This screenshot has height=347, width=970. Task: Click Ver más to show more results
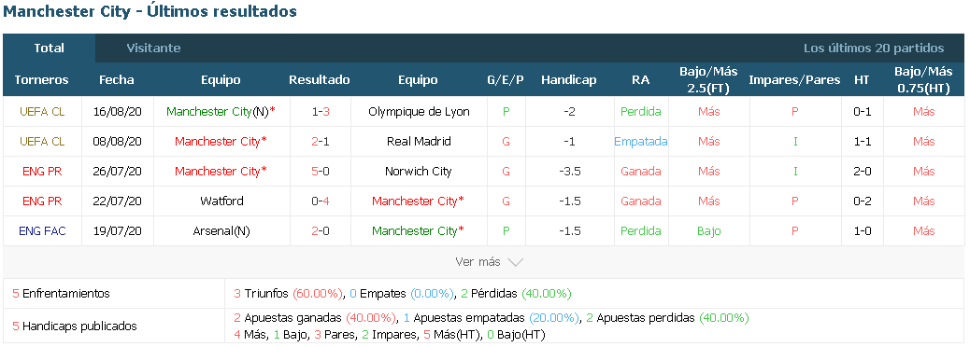478,262
